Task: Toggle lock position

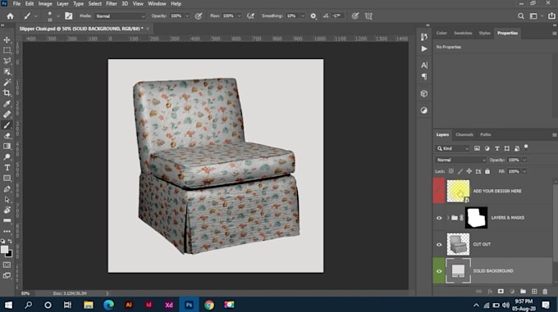Action: pos(469,171)
